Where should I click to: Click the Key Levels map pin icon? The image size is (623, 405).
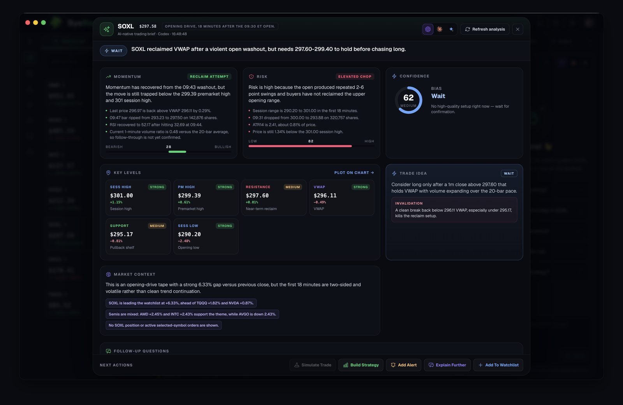[108, 173]
